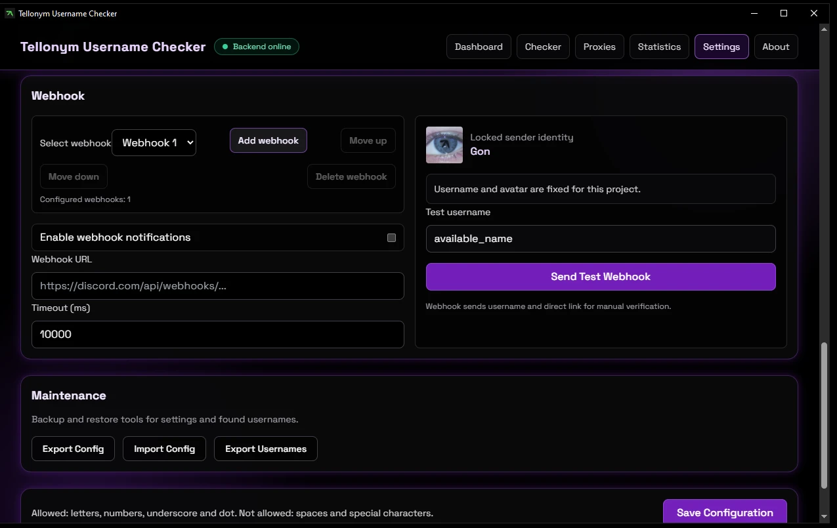Click the Timeout (ms) input field
837x528 pixels.
pos(217,335)
